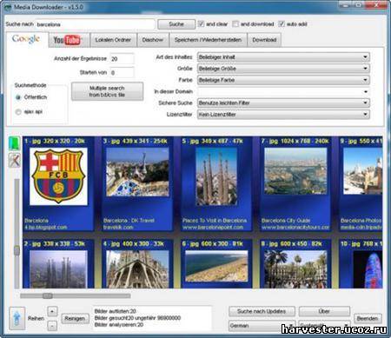391x338 pixels.
Task: Click 'Barcelona City Guide' caption
Action: [286, 221]
